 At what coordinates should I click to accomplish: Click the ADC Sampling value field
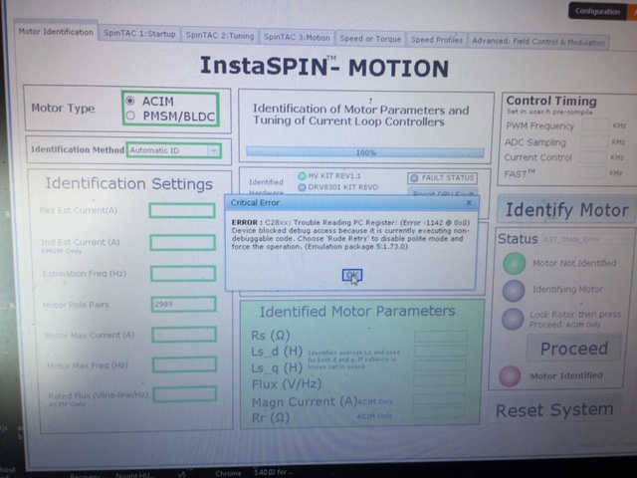594,141
